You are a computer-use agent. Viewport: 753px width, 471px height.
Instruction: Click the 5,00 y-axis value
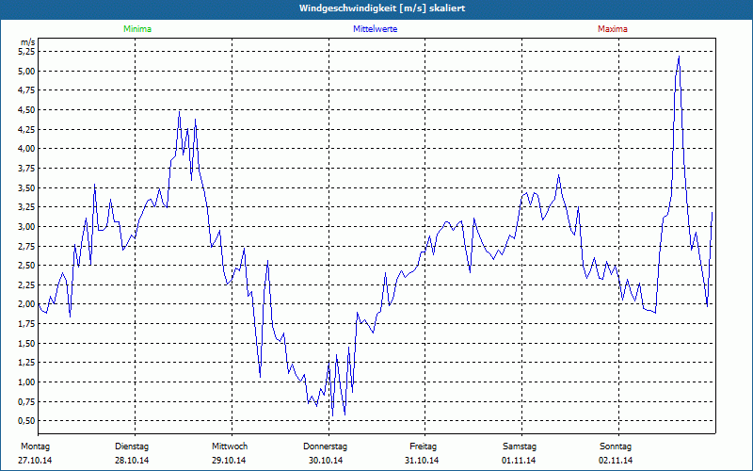[27, 71]
